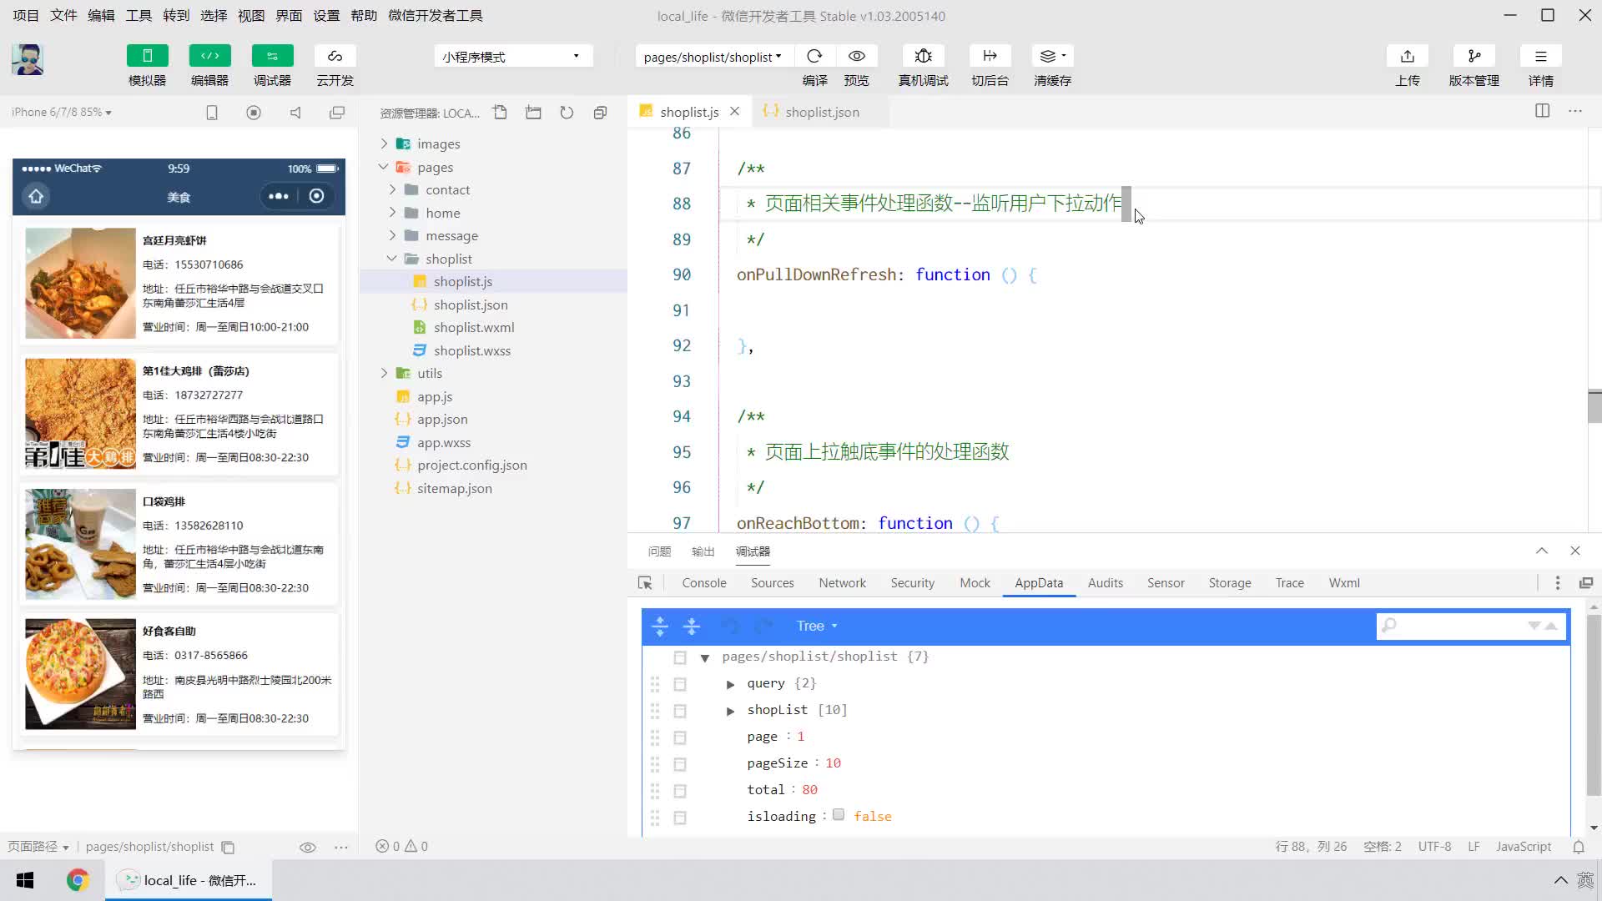Expand the query tree node

(x=729, y=683)
